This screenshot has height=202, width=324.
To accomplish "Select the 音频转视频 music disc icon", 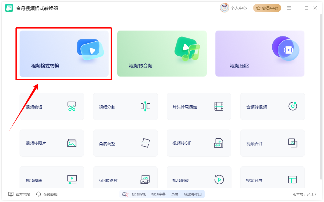I will click(x=292, y=106).
